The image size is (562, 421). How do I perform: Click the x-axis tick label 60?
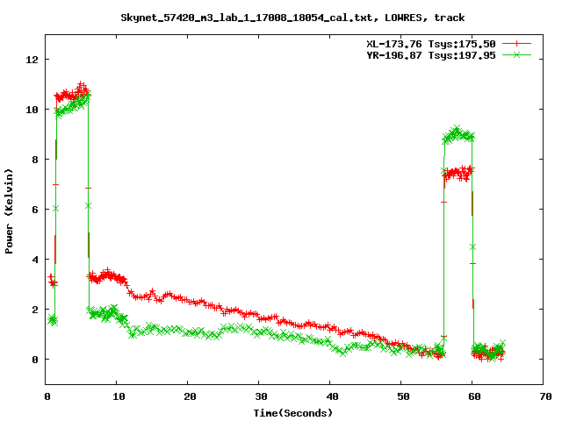click(474, 396)
